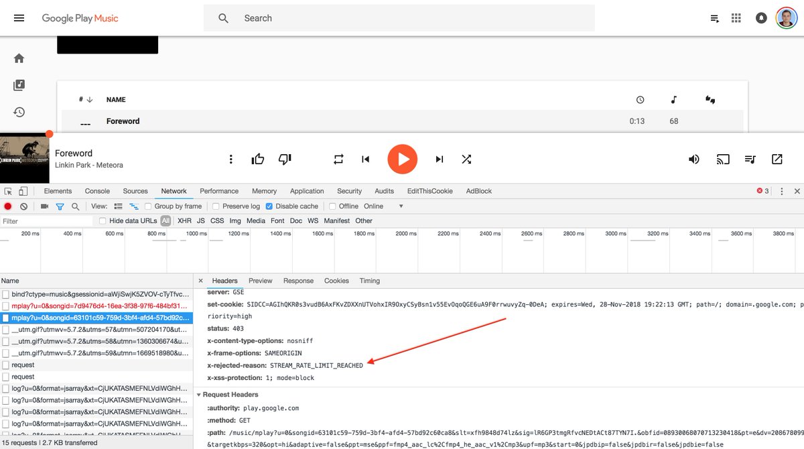Toggle the device toolbar in DevTools
This screenshot has width=804, height=449.
pyautogui.click(x=23, y=191)
